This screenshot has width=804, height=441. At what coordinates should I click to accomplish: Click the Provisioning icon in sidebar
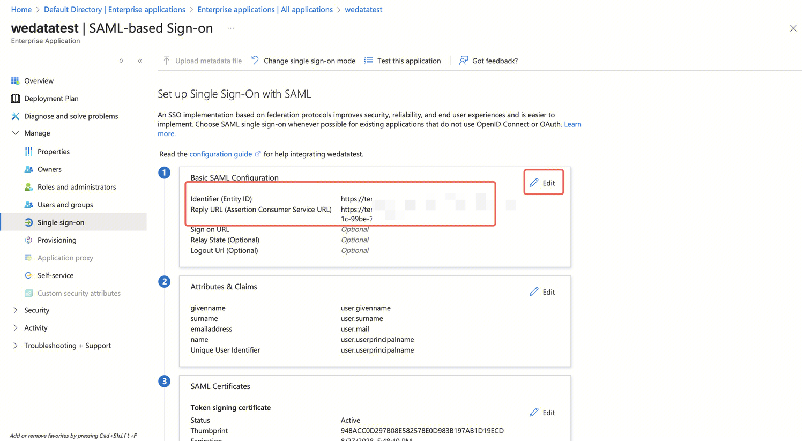pos(28,240)
